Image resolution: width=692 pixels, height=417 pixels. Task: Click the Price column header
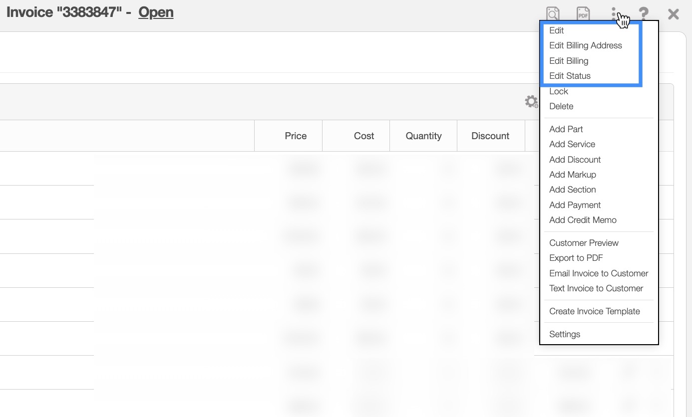[296, 136]
